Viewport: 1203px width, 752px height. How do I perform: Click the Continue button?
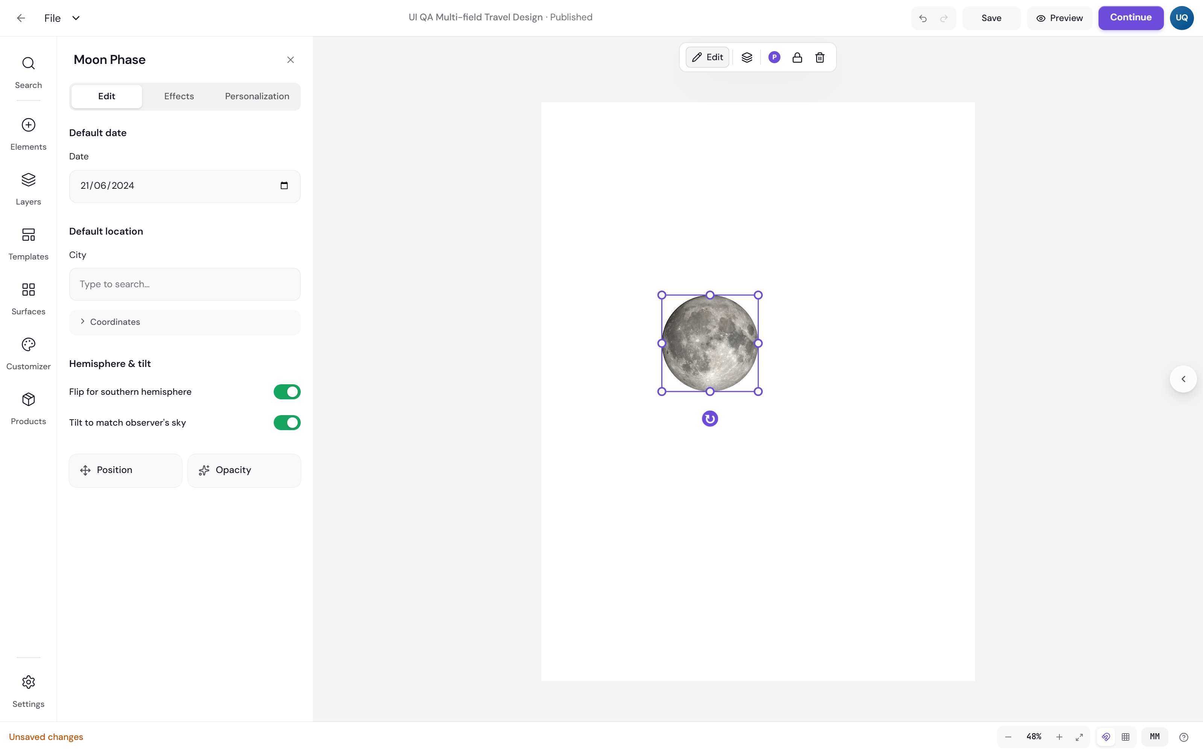pos(1130,18)
